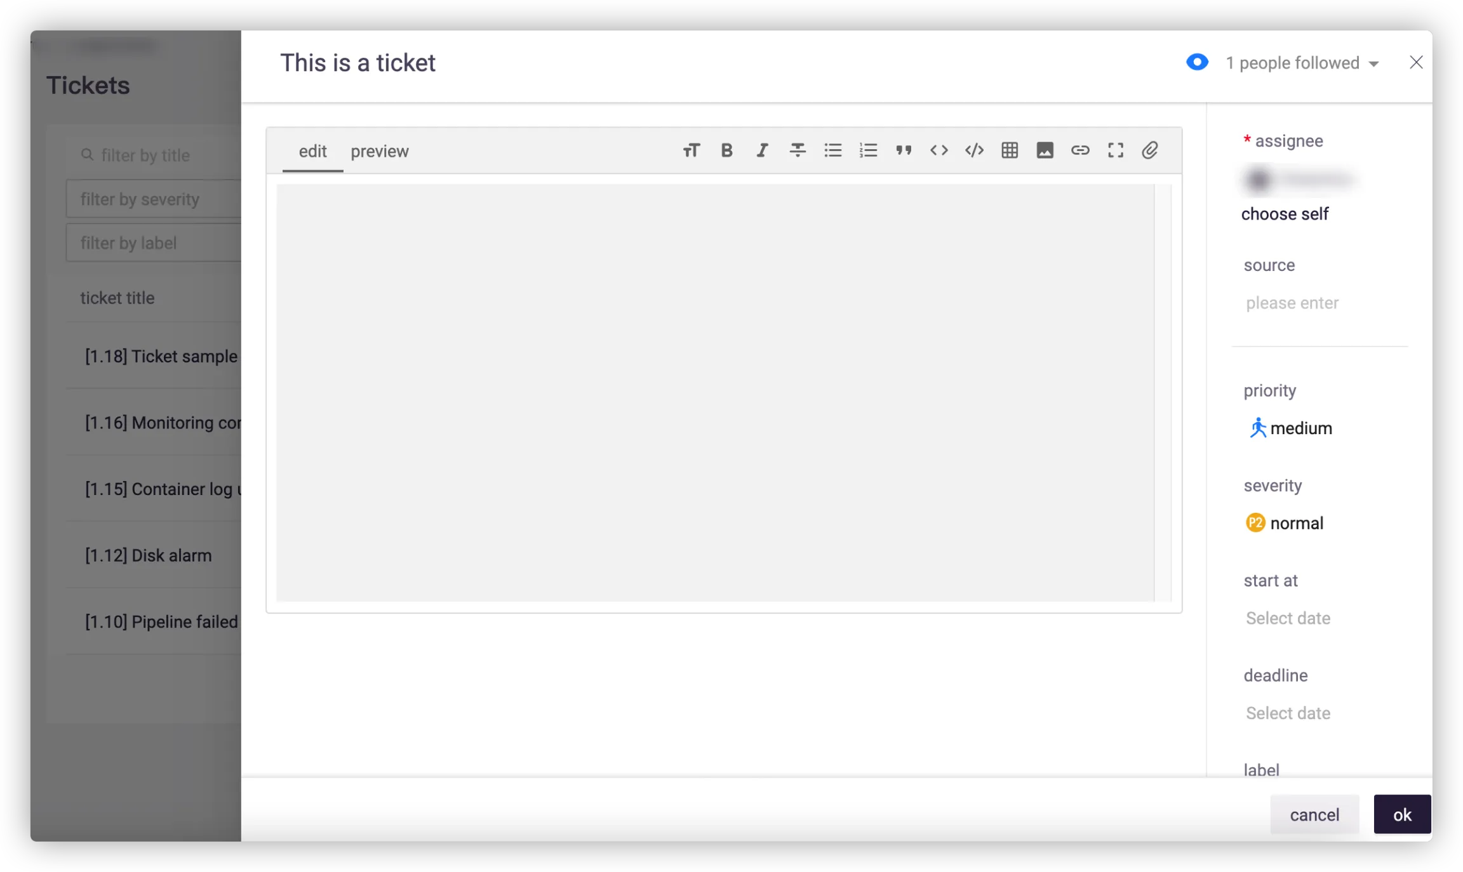Insert an image into editor
Screen dimensions: 1463x872
(1045, 150)
